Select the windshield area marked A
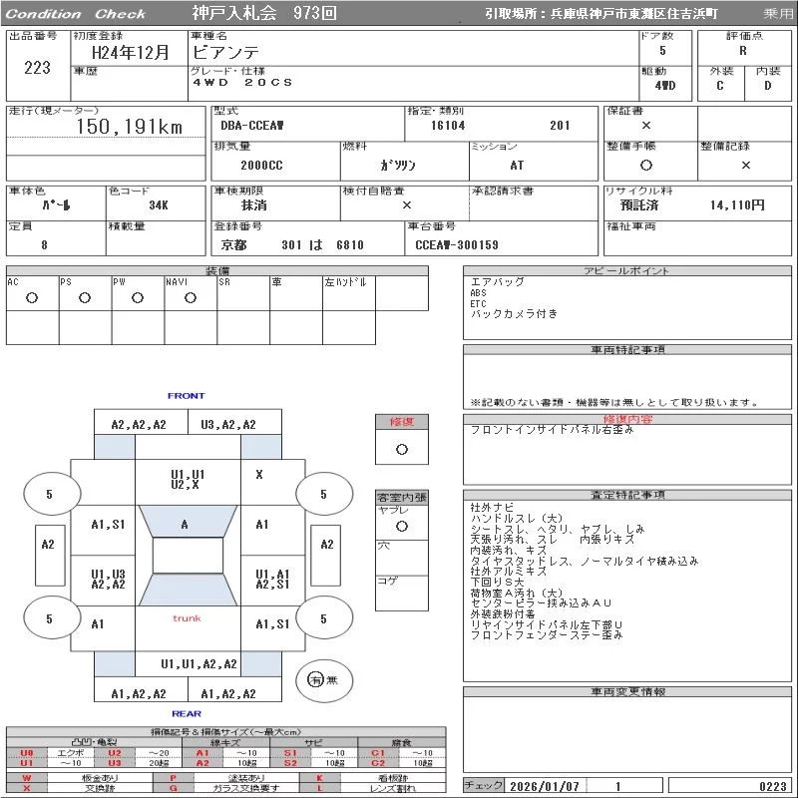 click(185, 525)
